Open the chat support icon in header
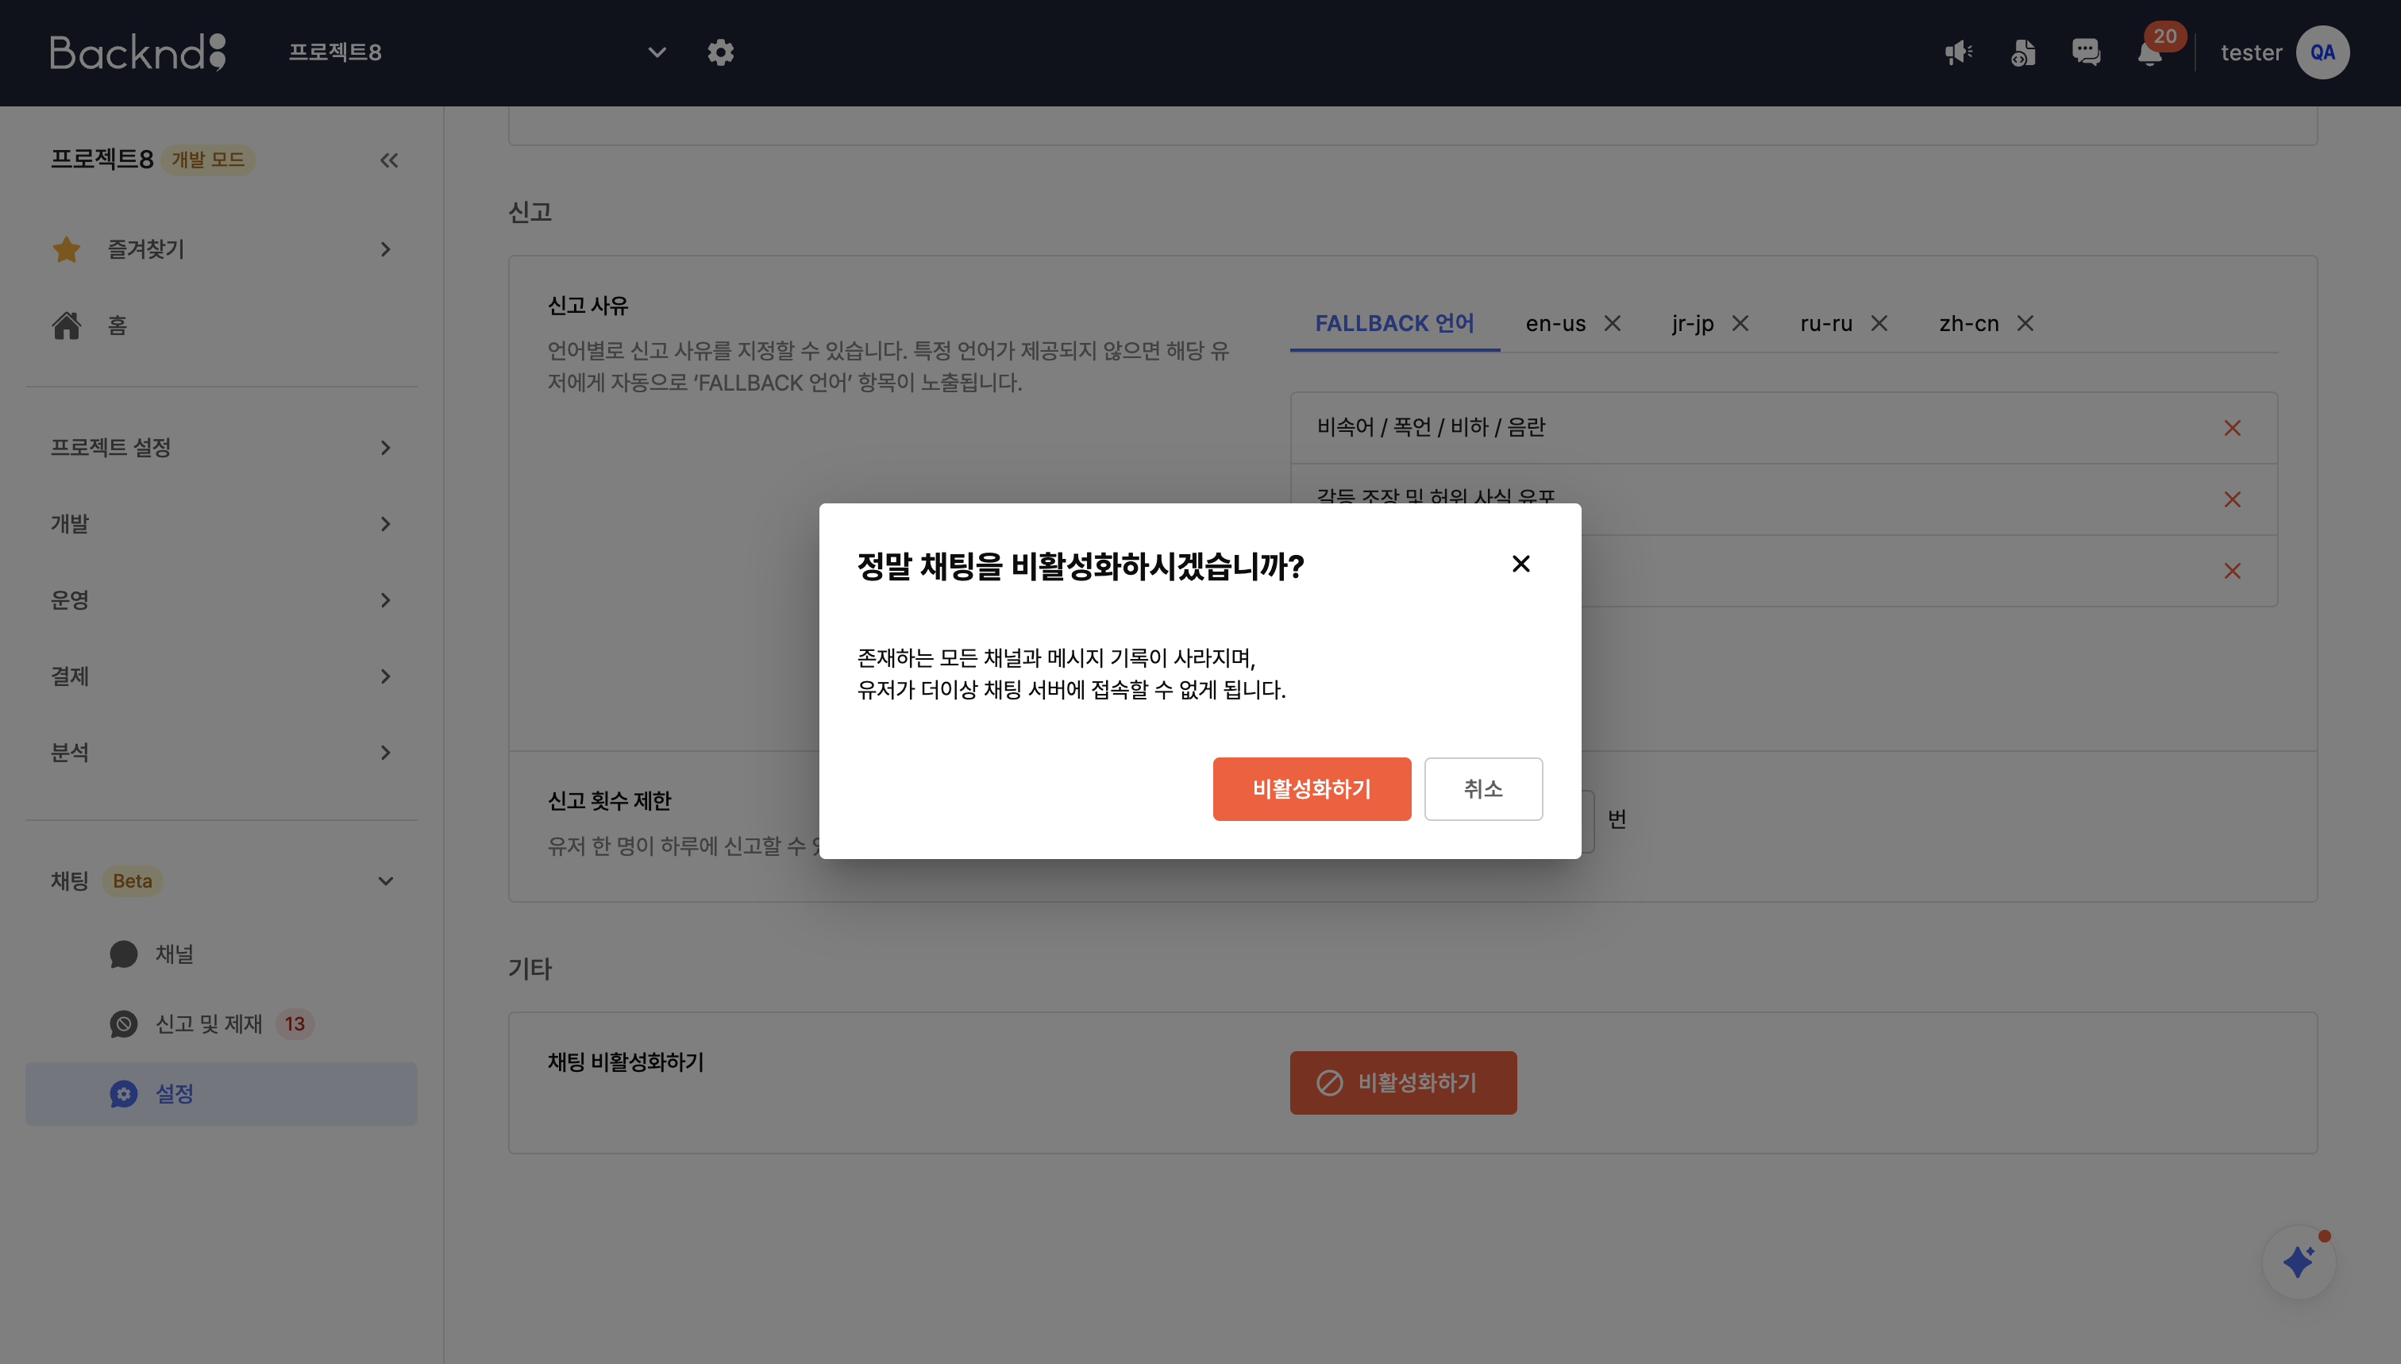 point(2087,52)
